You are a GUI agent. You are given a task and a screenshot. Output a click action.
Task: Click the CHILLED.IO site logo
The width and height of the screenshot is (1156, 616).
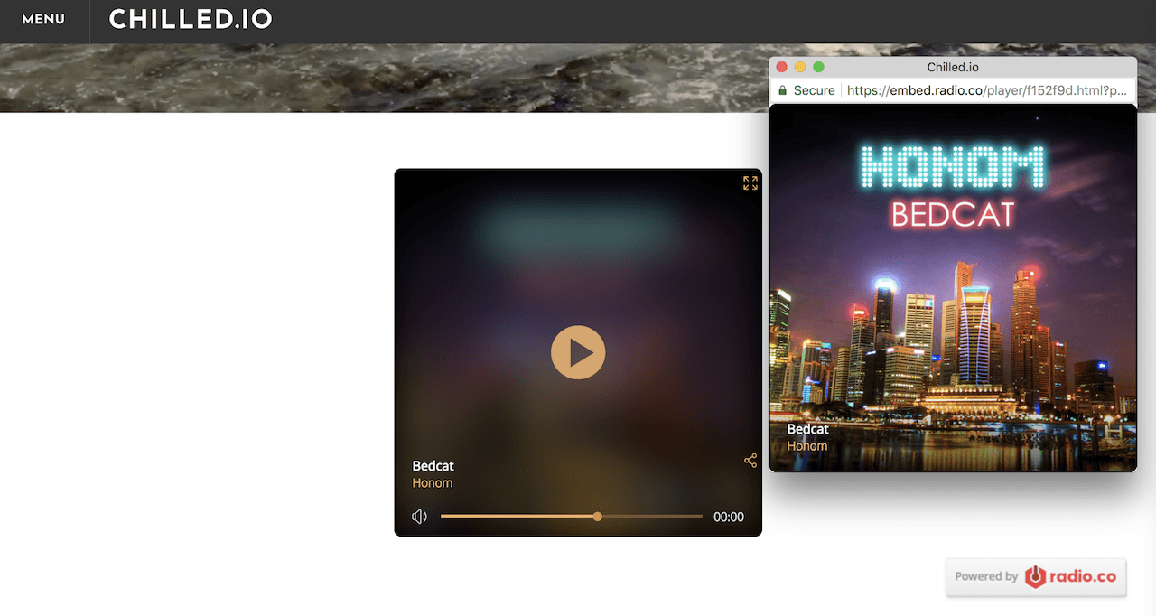point(191,19)
